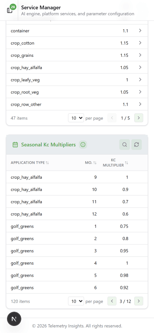Select crop_hay_alfalfa month 9 row
Image resolution: width=154 pixels, height=333 pixels.
click(77, 177)
